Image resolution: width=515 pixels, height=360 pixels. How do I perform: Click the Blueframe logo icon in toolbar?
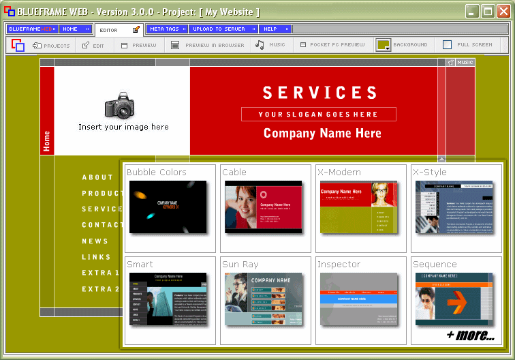[18, 46]
